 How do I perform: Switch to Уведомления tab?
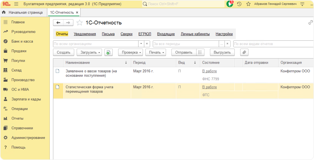(x=85, y=34)
